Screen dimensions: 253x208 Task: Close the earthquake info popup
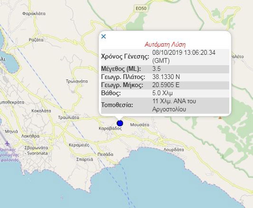(x=104, y=37)
